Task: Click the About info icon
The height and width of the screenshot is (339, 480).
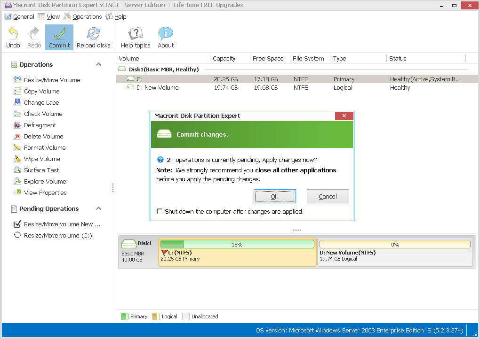Action: pos(166,33)
